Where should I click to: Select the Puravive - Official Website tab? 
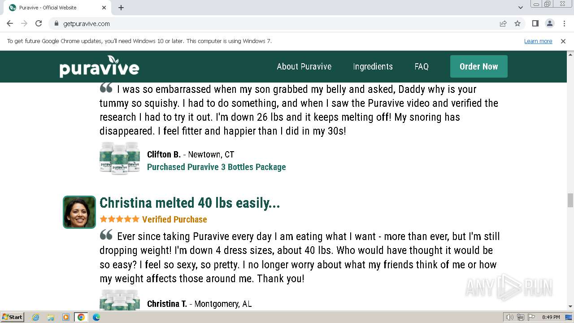[57, 8]
